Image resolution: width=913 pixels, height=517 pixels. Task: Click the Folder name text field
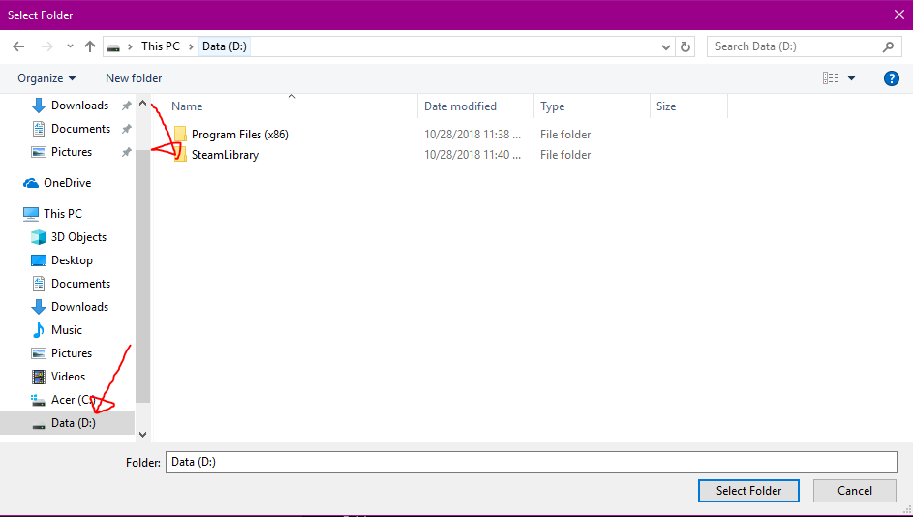531,462
